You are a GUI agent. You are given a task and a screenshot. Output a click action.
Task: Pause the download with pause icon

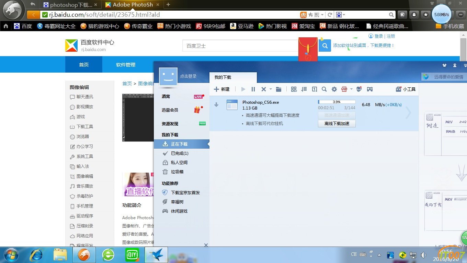[x=253, y=89]
